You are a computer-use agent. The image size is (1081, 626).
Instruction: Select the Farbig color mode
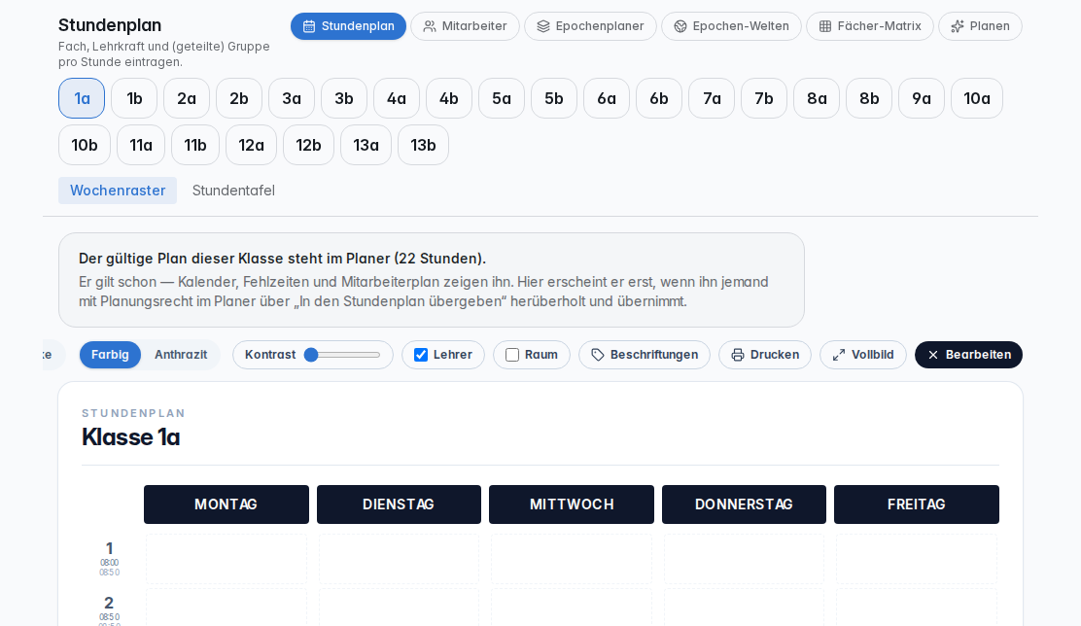point(110,355)
